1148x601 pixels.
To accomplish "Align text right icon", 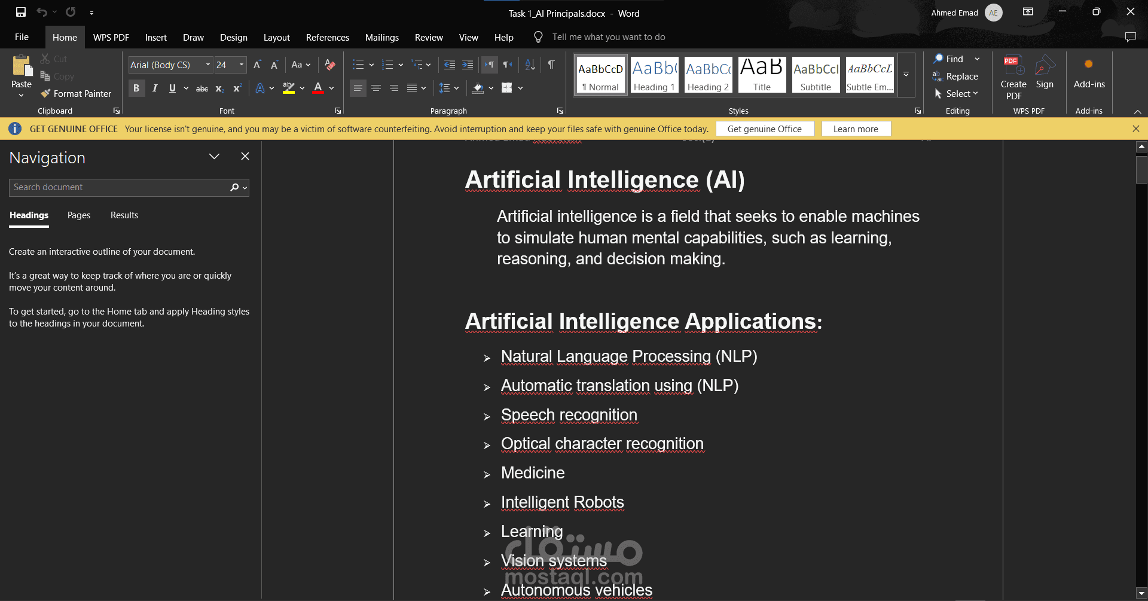I will pos(394,88).
